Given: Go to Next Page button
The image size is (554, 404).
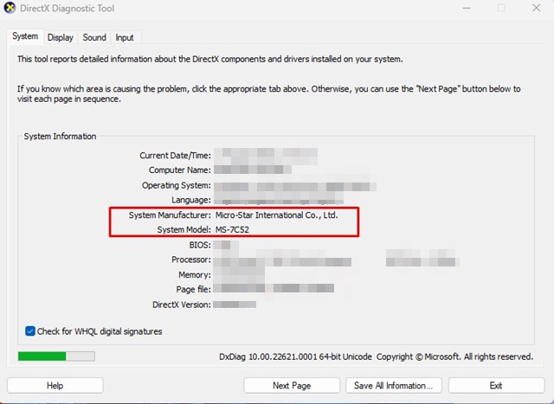Looking at the screenshot, I should [292, 385].
